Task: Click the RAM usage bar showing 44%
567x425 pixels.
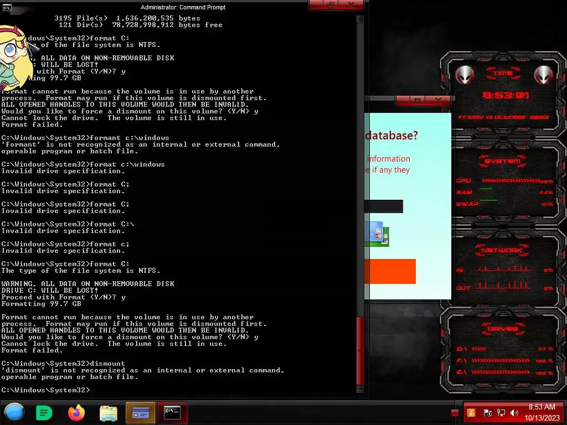Action: 486,189
